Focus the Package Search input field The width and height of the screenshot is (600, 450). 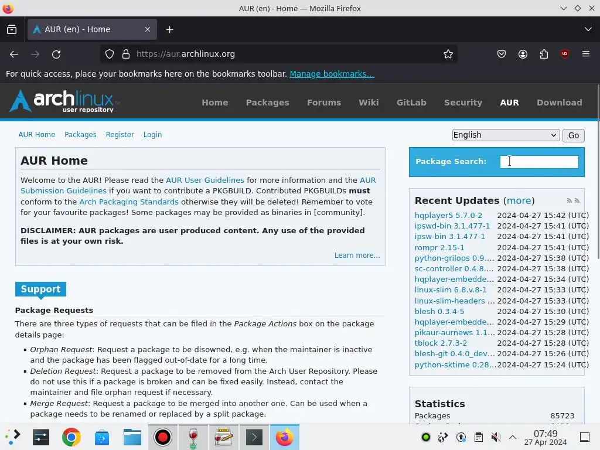(x=539, y=162)
